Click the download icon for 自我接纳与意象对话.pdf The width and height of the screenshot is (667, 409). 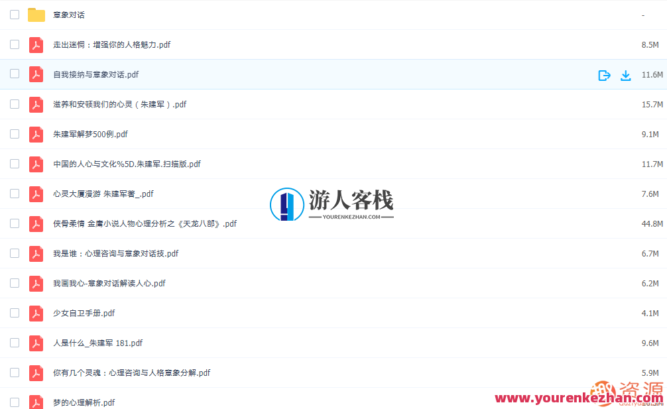626,75
